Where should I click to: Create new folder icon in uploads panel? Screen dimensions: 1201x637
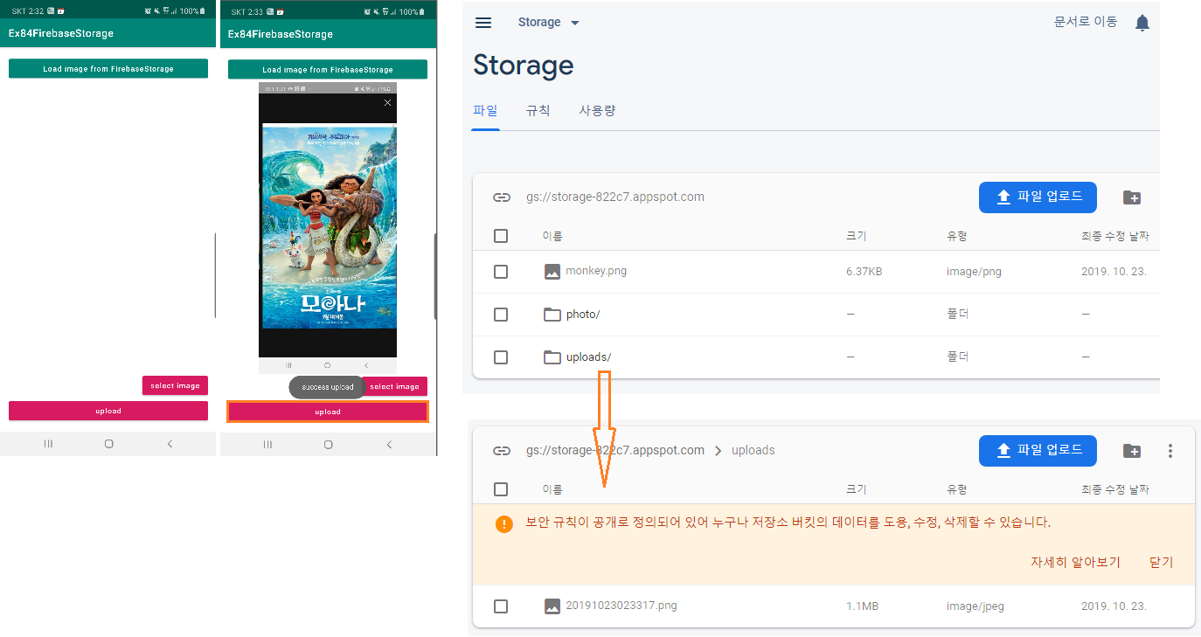(x=1132, y=451)
